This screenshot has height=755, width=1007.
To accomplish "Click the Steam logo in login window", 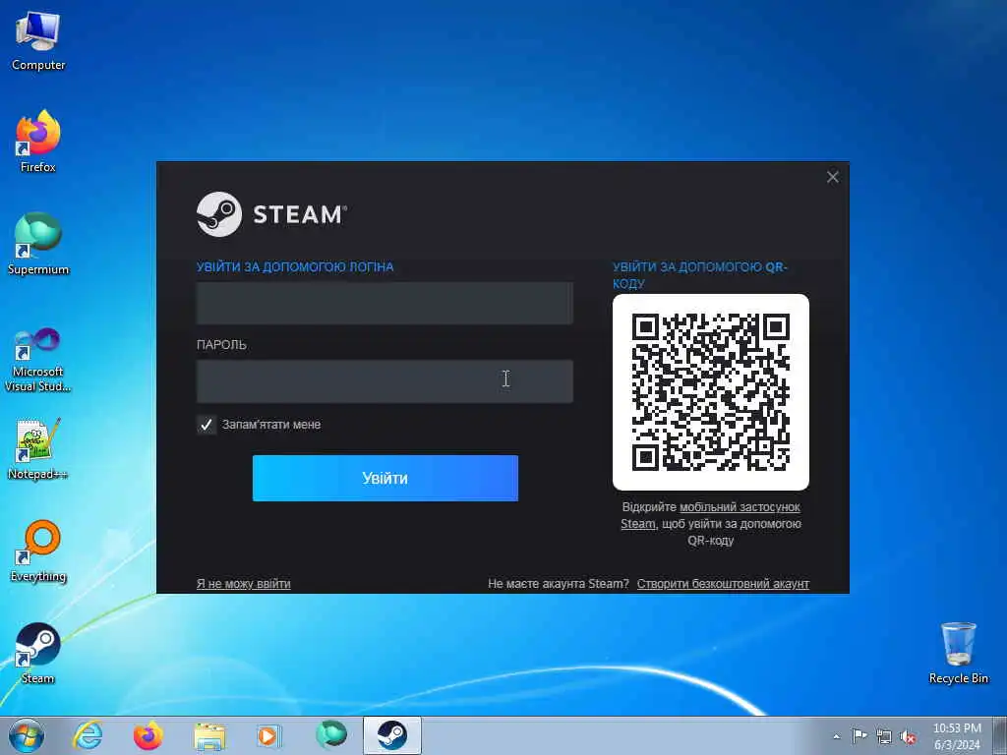I will [271, 214].
